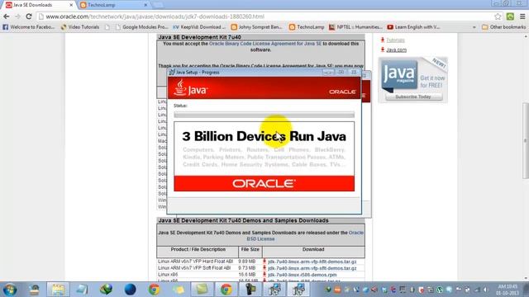Click the dark blue globe taskbar icon

tap(130, 290)
